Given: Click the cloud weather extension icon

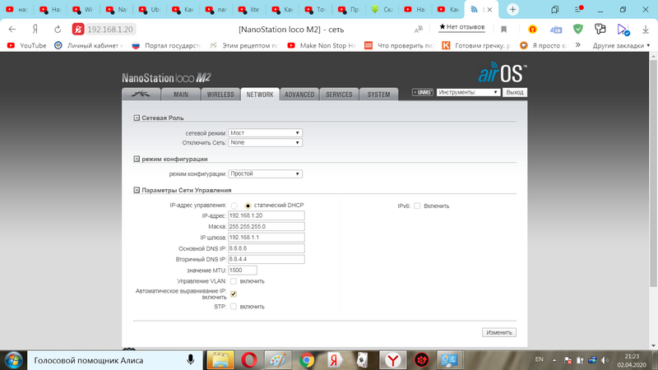Looking at the screenshot, I should [x=556, y=30].
